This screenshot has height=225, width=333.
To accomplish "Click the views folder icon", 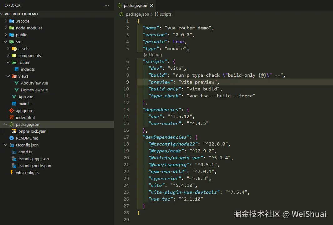I will [x=14, y=76].
